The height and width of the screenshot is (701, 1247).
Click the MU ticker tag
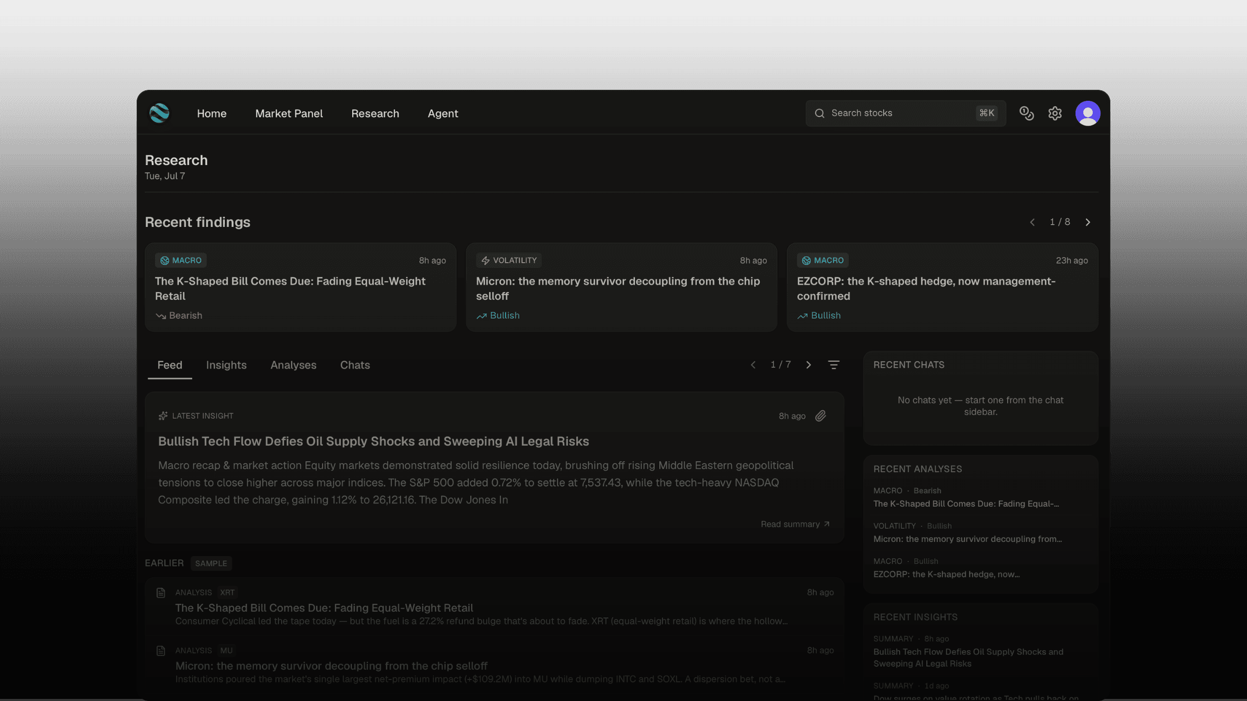click(227, 651)
